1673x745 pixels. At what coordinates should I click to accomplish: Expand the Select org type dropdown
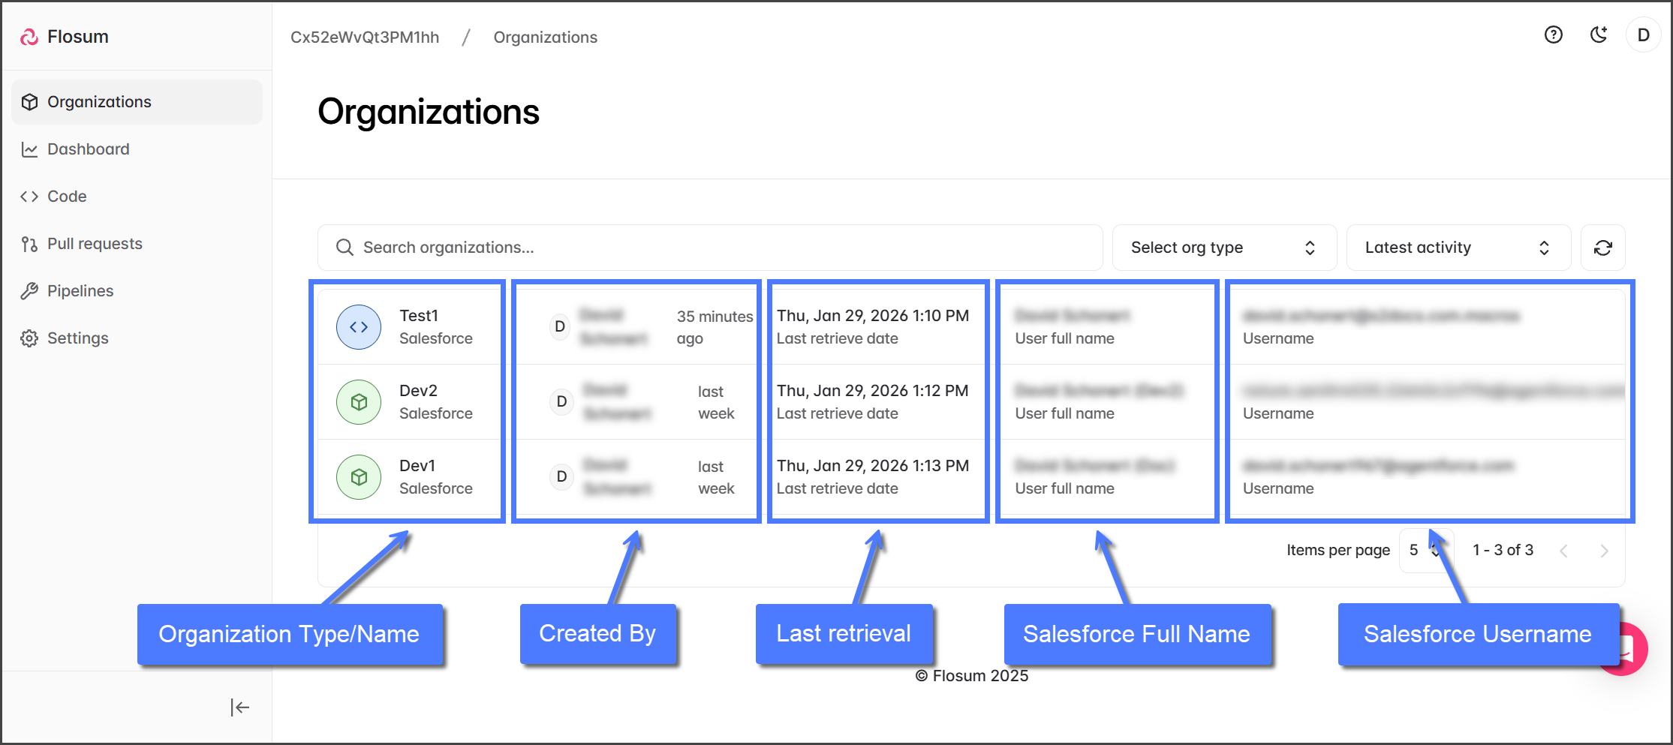[x=1223, y=248]
